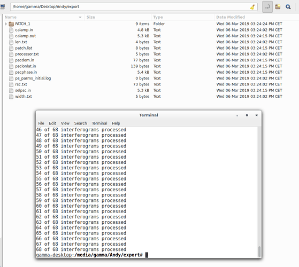
Task: Select the calamp.in file icon
Action: click(x=11, y=30)
